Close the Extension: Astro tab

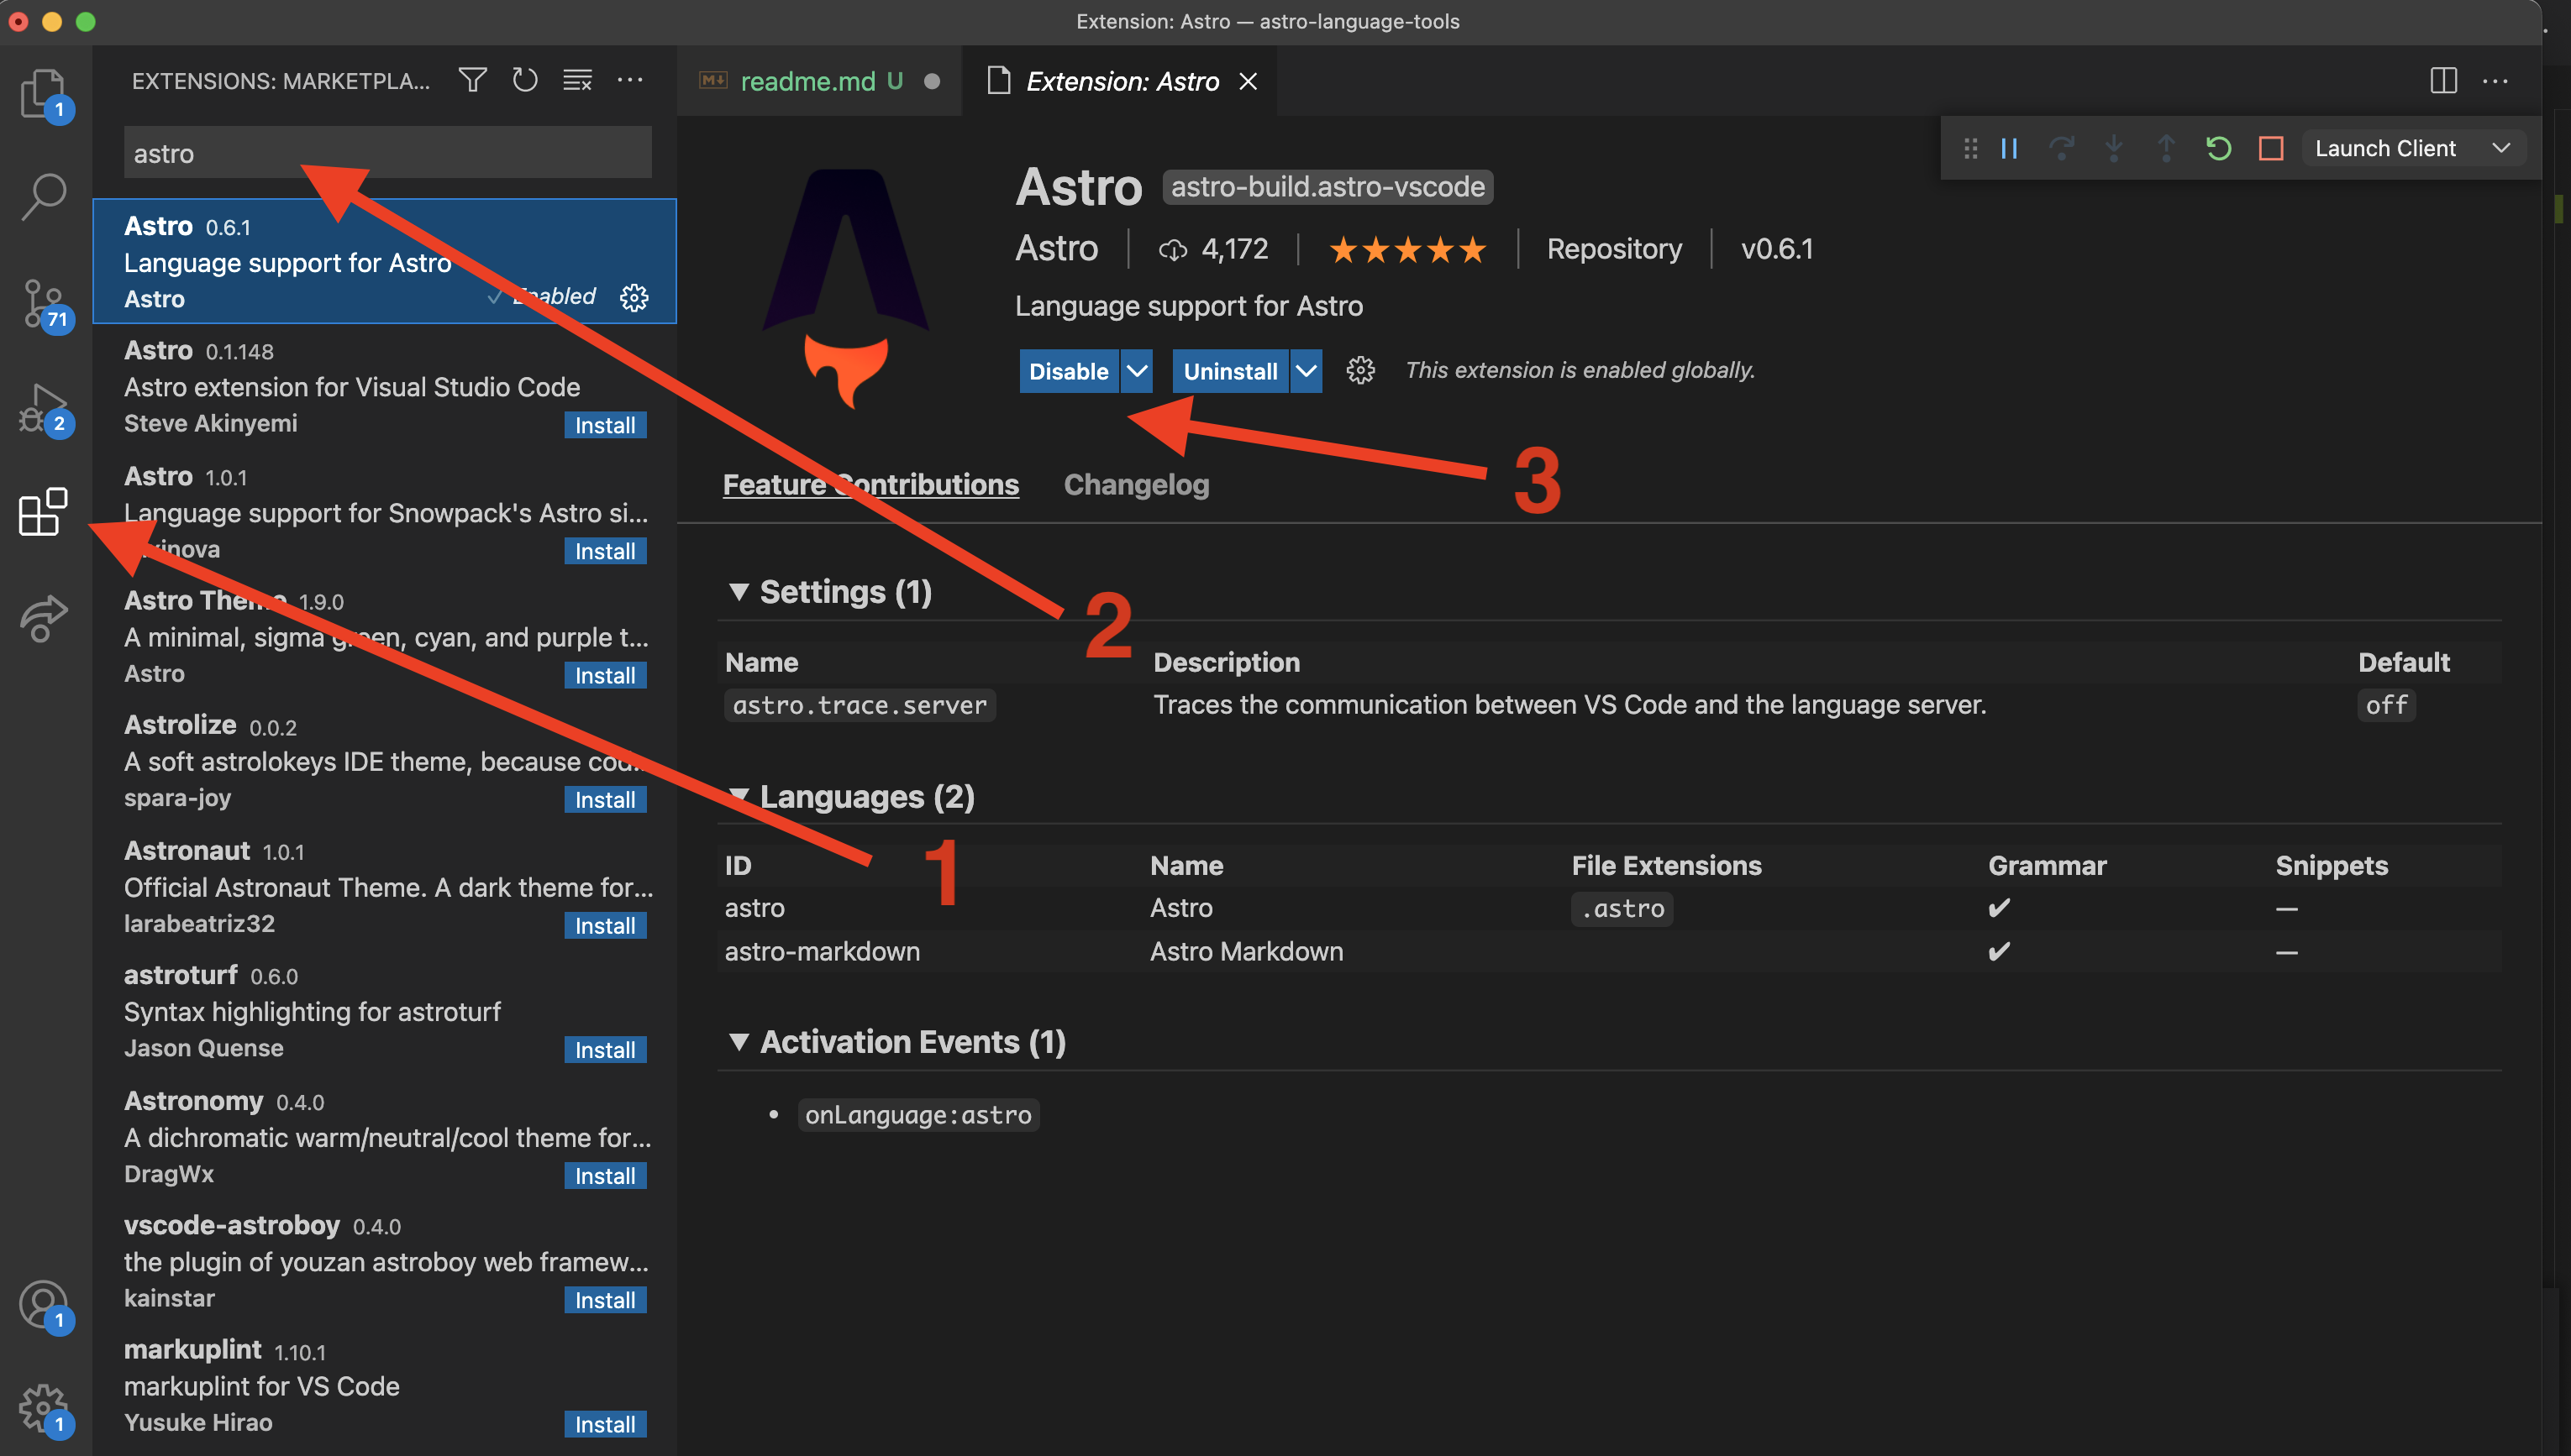1248,81
